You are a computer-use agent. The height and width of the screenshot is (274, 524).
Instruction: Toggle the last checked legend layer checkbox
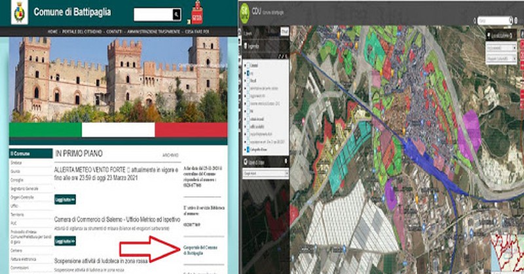(x=248, y=150)
